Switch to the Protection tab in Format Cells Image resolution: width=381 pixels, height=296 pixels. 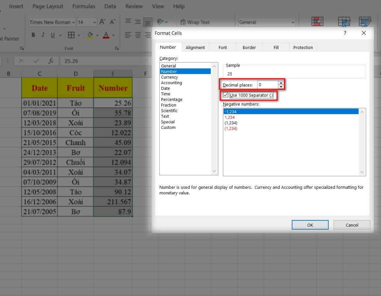point(303,47)
